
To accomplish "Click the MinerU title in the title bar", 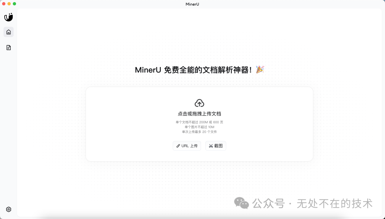I will (x=192, y=4).
